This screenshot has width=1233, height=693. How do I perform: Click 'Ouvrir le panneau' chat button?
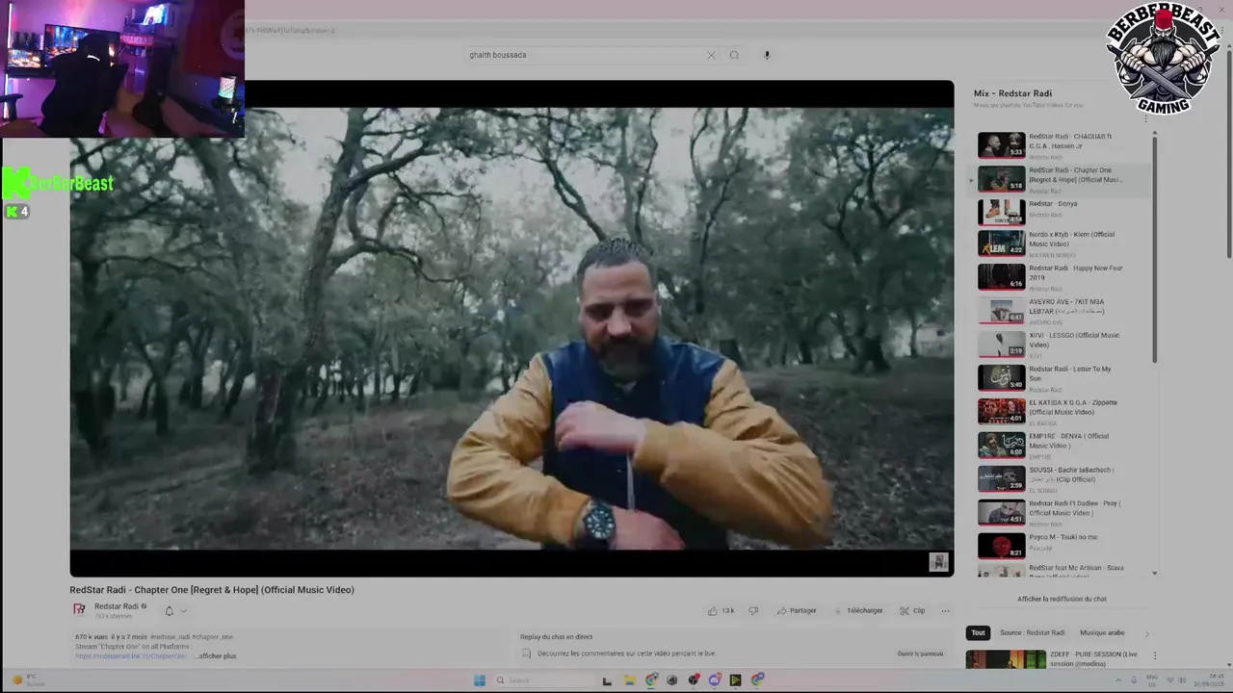pos(920,654)
